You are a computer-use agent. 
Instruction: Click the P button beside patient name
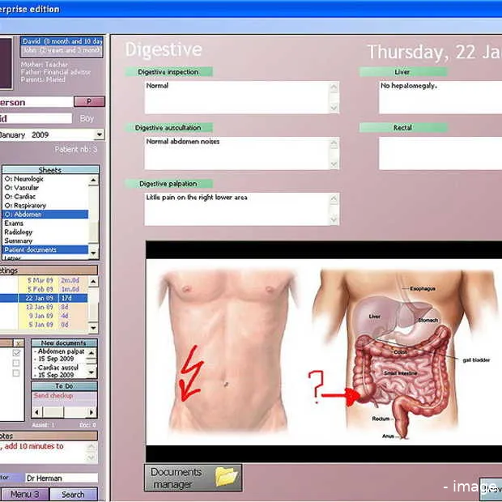point(90,102)
